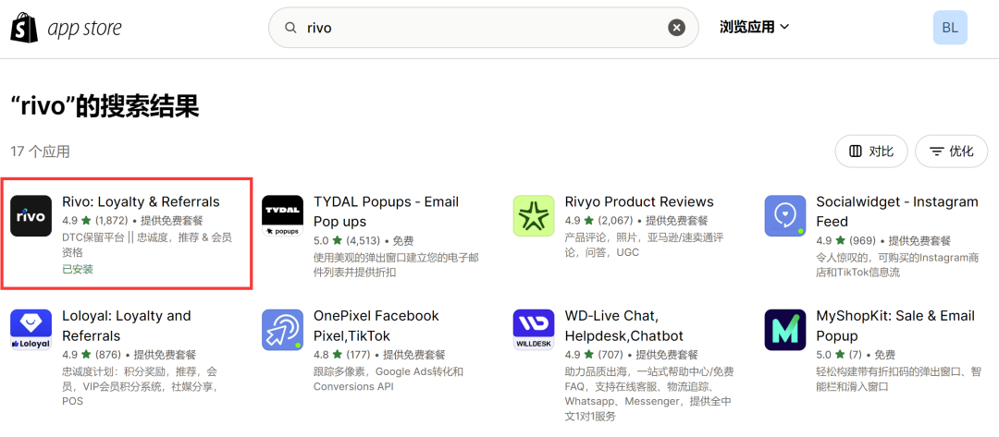Open the Socialwidget Instagram Feed icon
The height and width of the screenshot is (437, 999).
785,216
